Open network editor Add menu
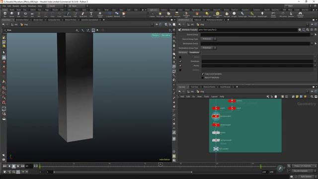 (x=182, y=96)
